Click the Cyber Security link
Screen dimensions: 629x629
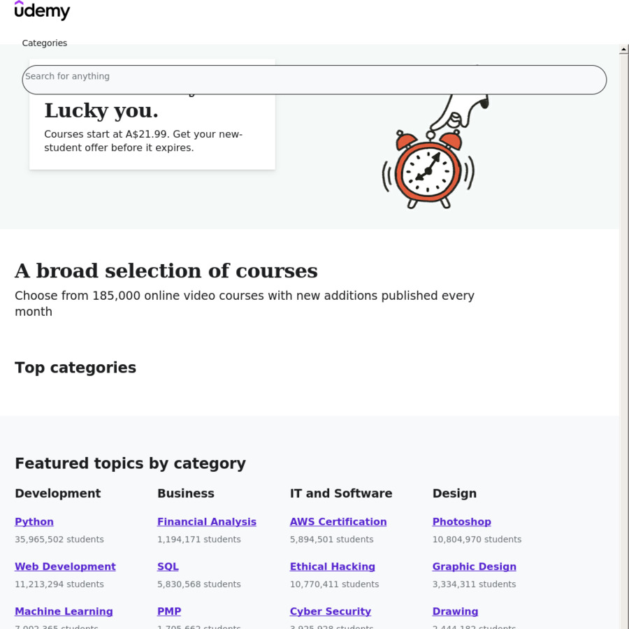(331, 612)
